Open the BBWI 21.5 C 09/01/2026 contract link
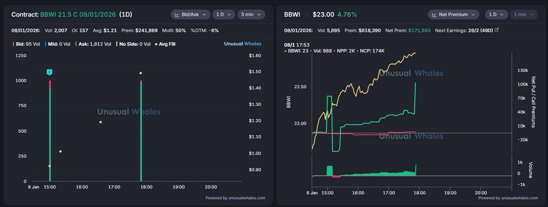This screenshot has height=207, width=548. pos(78,15)
